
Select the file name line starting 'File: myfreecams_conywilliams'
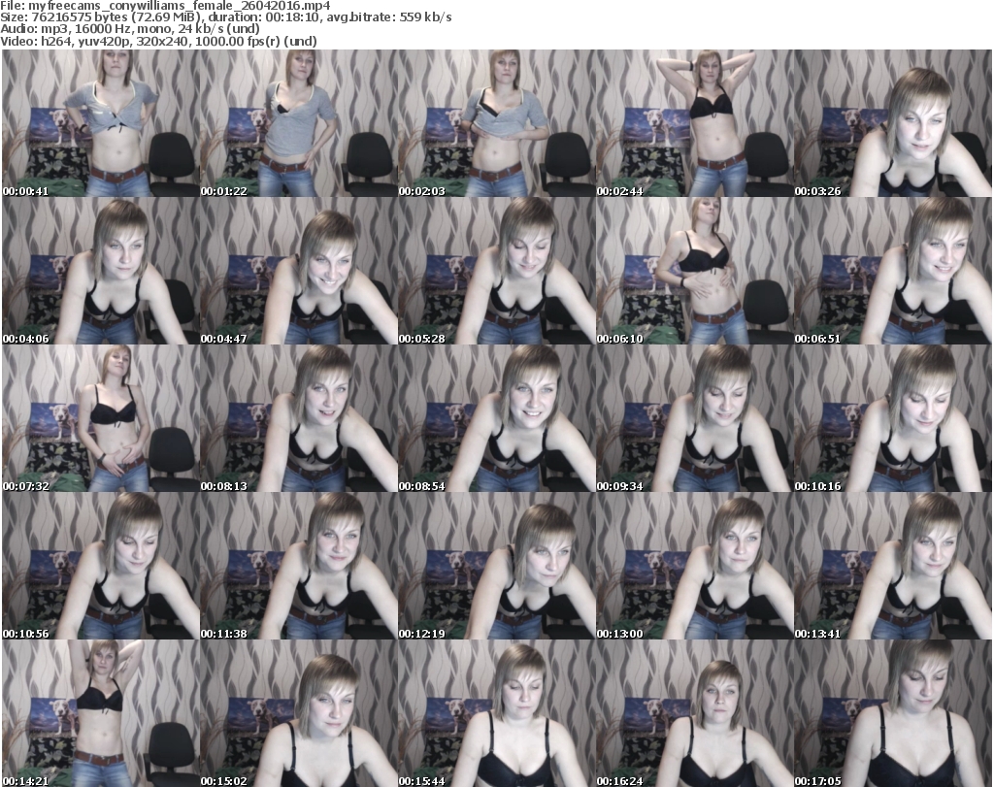click(165, 6)
